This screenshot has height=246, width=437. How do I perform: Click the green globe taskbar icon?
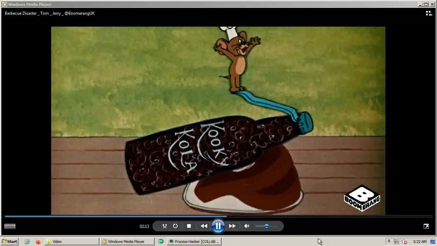[x=161, y=241]
